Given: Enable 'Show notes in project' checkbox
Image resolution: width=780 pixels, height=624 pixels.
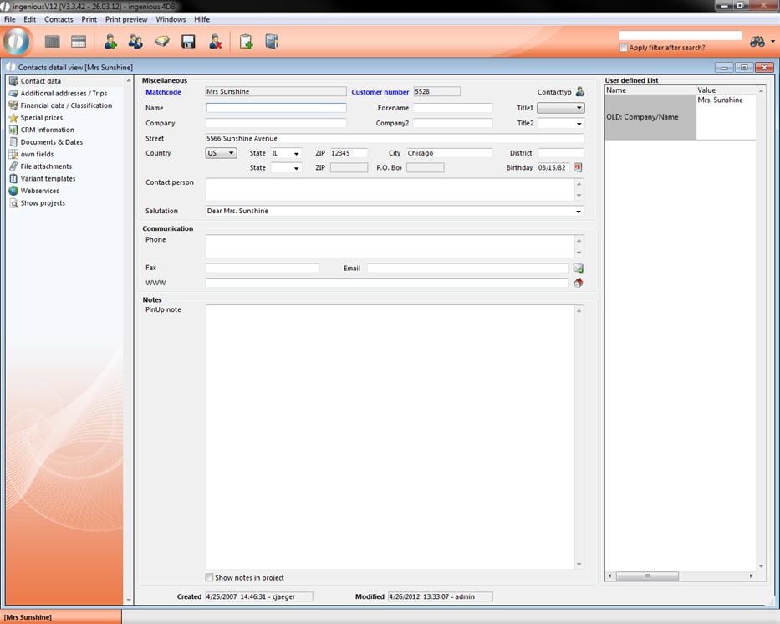Looking at the screenshot, I should 210,578.
